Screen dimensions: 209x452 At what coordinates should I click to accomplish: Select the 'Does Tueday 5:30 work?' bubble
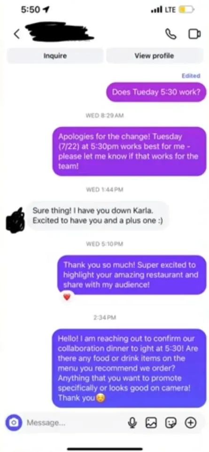[x=156, y=92]
